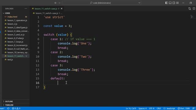Collapse the CODE folder section
This screenshot has height=110, width=196.
click(x=16, y=13)
